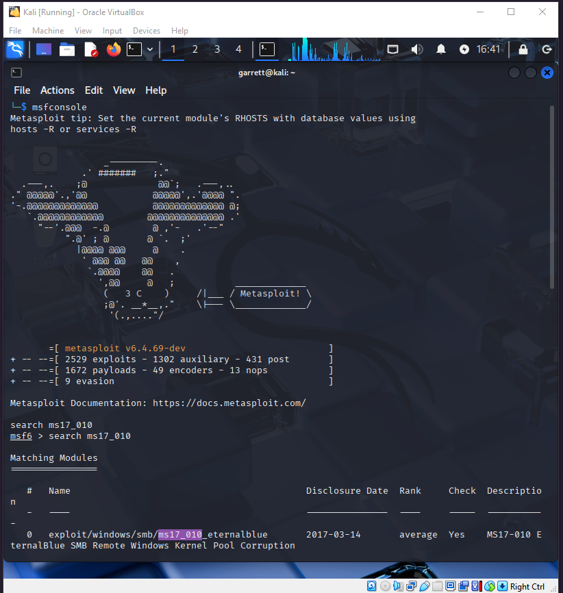563x593 pixels.
Task: Click VirtualBox display status icon
Action: point(450,586)
